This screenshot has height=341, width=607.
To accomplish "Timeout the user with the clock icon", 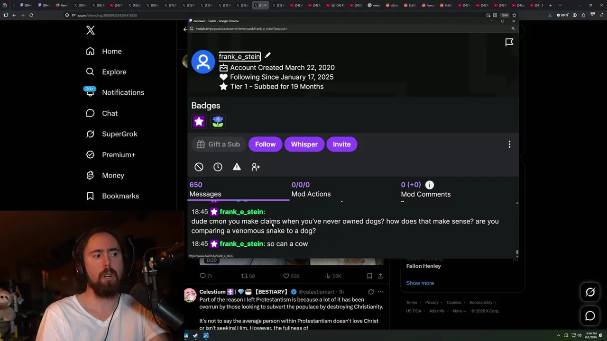I will tap(218, 167).
